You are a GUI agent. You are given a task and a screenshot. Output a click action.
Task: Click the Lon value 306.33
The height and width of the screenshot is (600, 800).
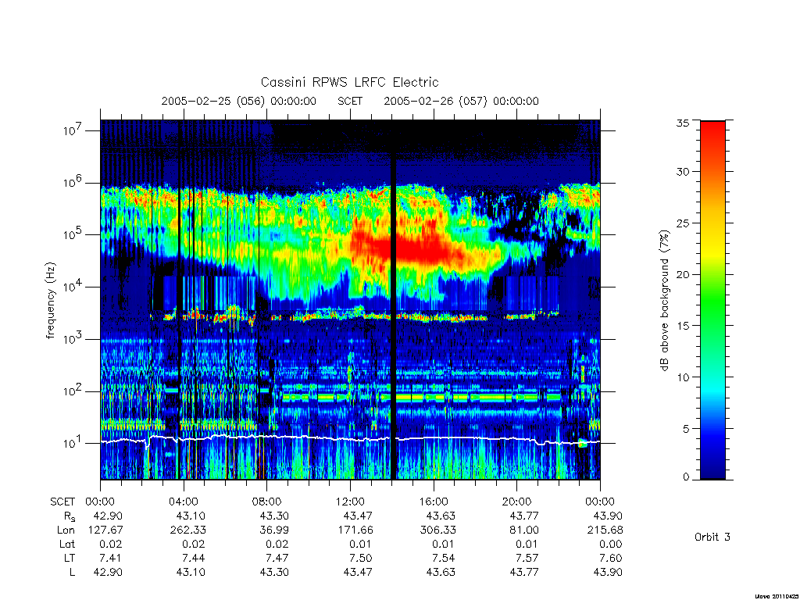437,530
